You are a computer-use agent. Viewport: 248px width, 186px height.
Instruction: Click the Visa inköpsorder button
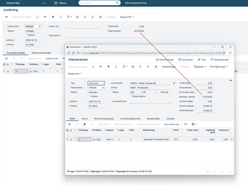[x=171, y=124]
